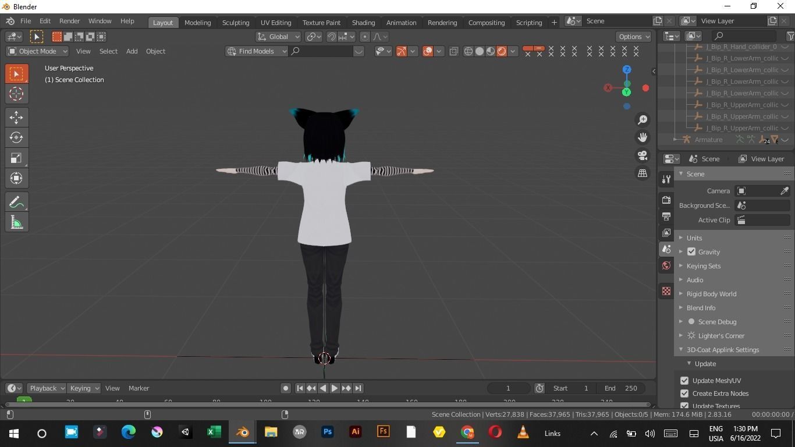Image resolution: width=795 pixels, height=447 pixels.
Task: Open Render Properties in the properties panel
Action: pyautogui.click(x=666, y=200)
